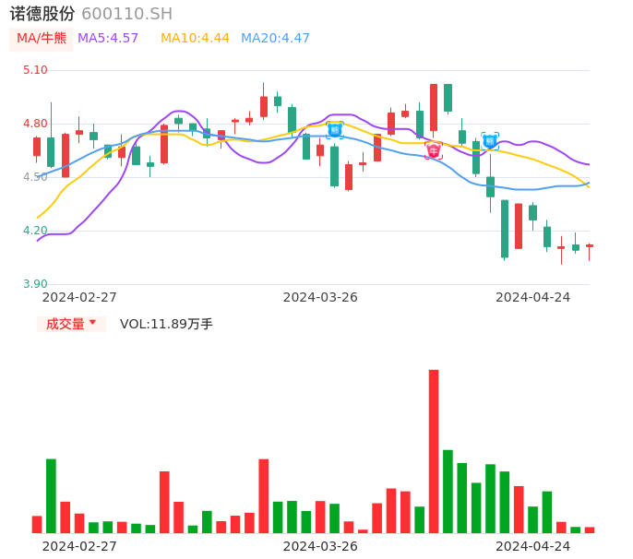Click the 诺德股份 stock name title

tap(42, 14)
